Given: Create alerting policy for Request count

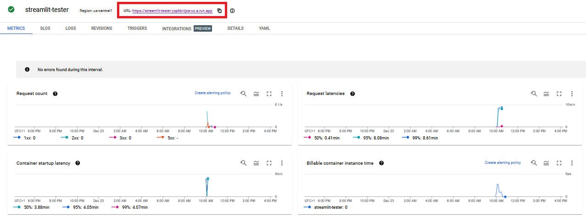Looking at the screenshot, I should tap(212, 93).
